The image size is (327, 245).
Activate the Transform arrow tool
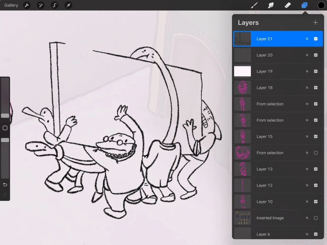[68, 5]
